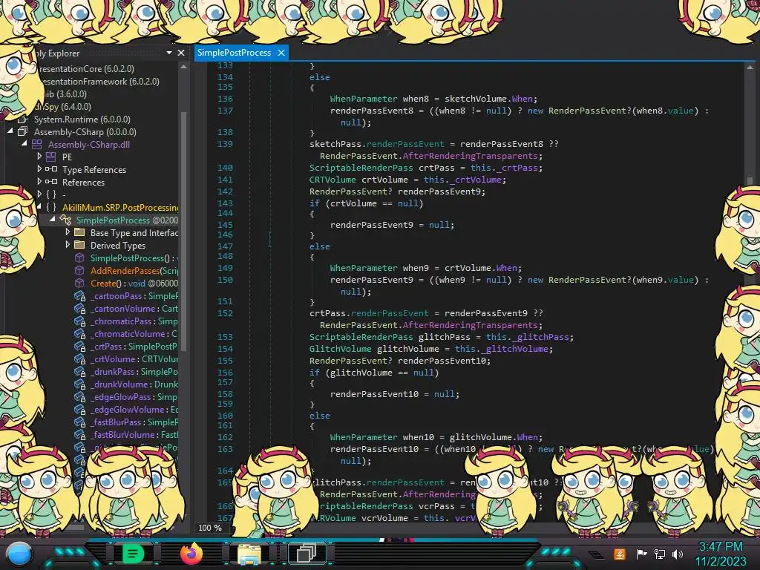Click line number 152 in the gutter

click(225, 313)
